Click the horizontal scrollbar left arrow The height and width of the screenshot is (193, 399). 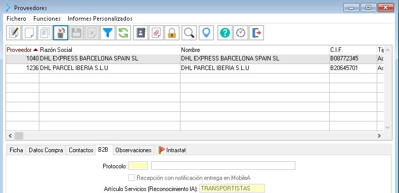coord(10,136)
